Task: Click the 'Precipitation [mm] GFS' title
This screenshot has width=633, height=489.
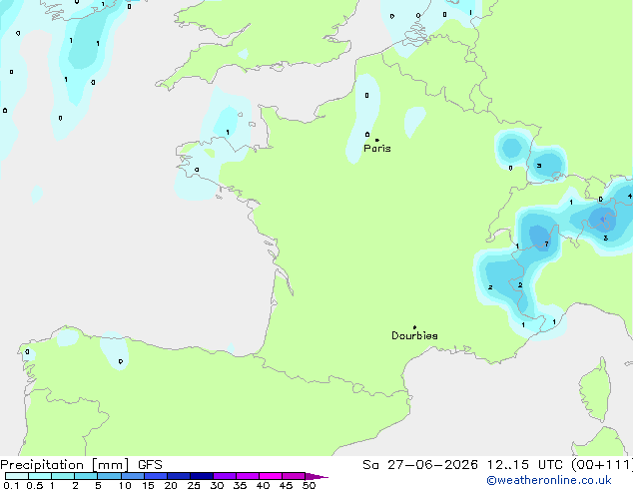Action: tap(81, 465)
